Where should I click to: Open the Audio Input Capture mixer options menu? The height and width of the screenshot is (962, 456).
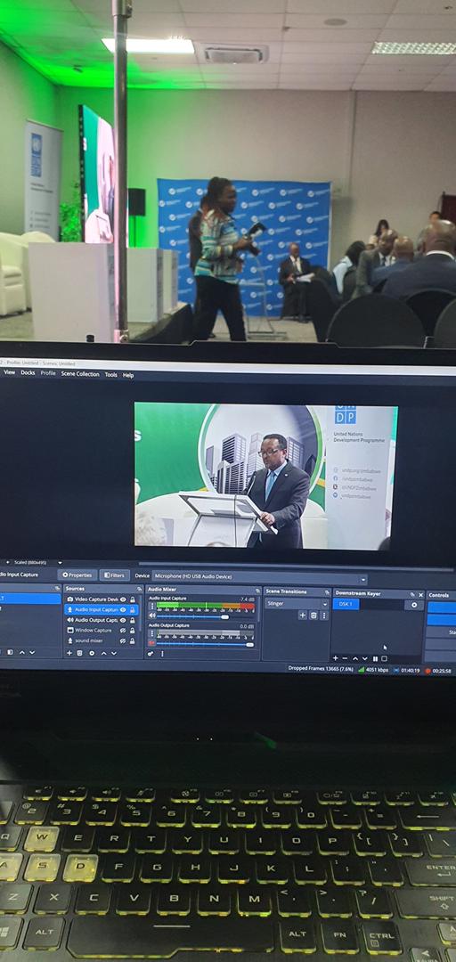[151, 607]
